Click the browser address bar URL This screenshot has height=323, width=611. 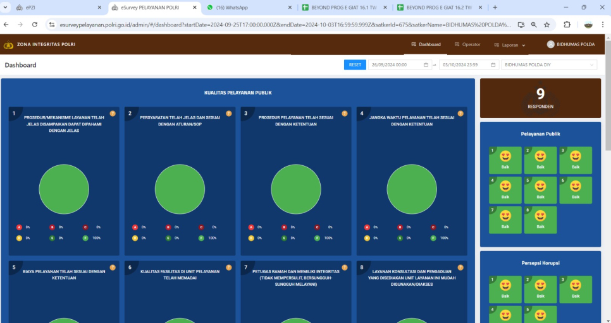pyautogui.click(x=285, y=25)
